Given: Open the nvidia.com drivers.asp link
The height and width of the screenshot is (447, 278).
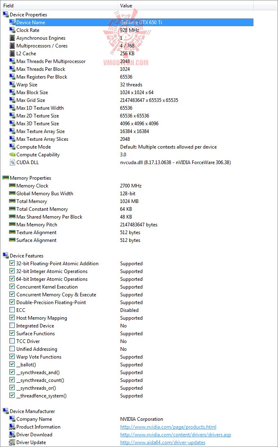Looking at the screenshot, I should pyautogui.click(x=175, y=434).
